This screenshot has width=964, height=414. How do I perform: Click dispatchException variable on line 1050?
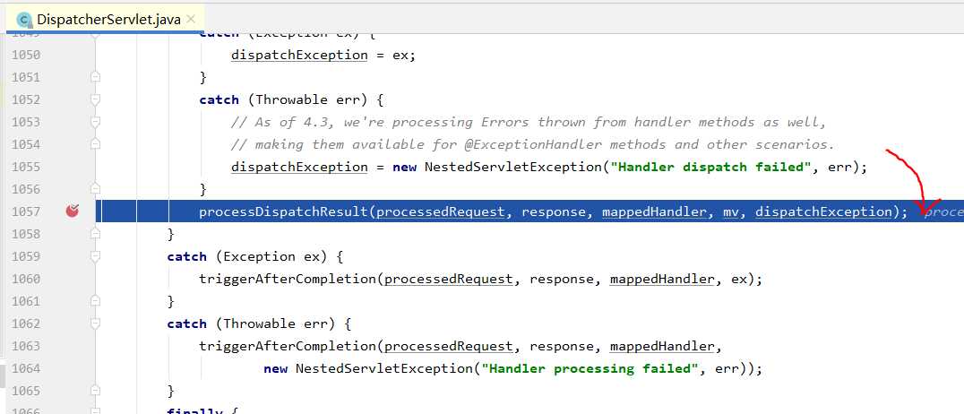coord(299,56)
